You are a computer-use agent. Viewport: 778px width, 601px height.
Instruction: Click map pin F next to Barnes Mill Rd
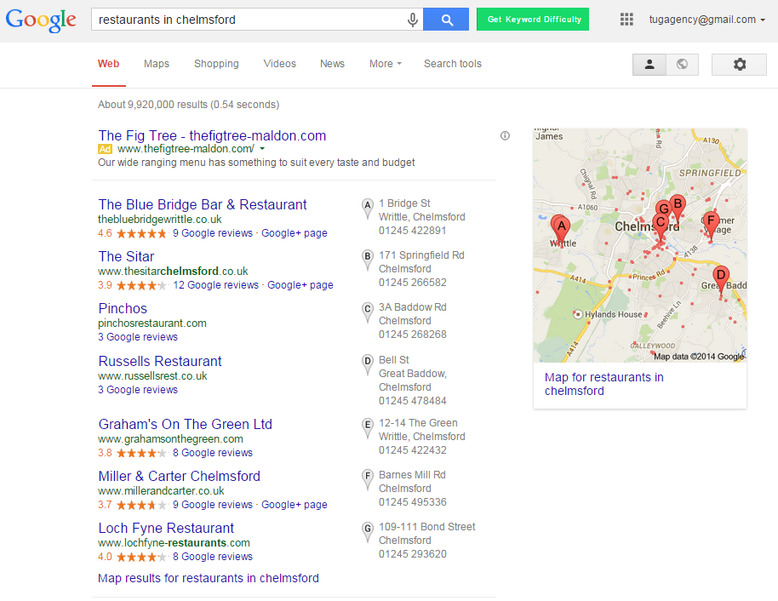pyautogui.click(x=367, y=480)
